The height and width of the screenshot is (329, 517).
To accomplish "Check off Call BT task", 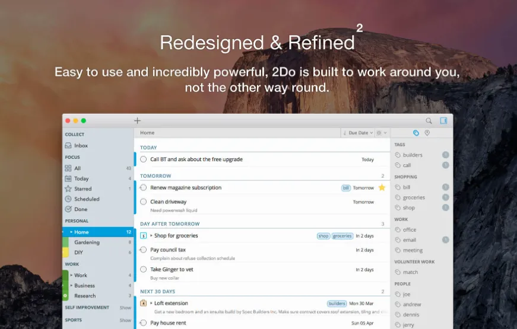I will coord(144,159).
